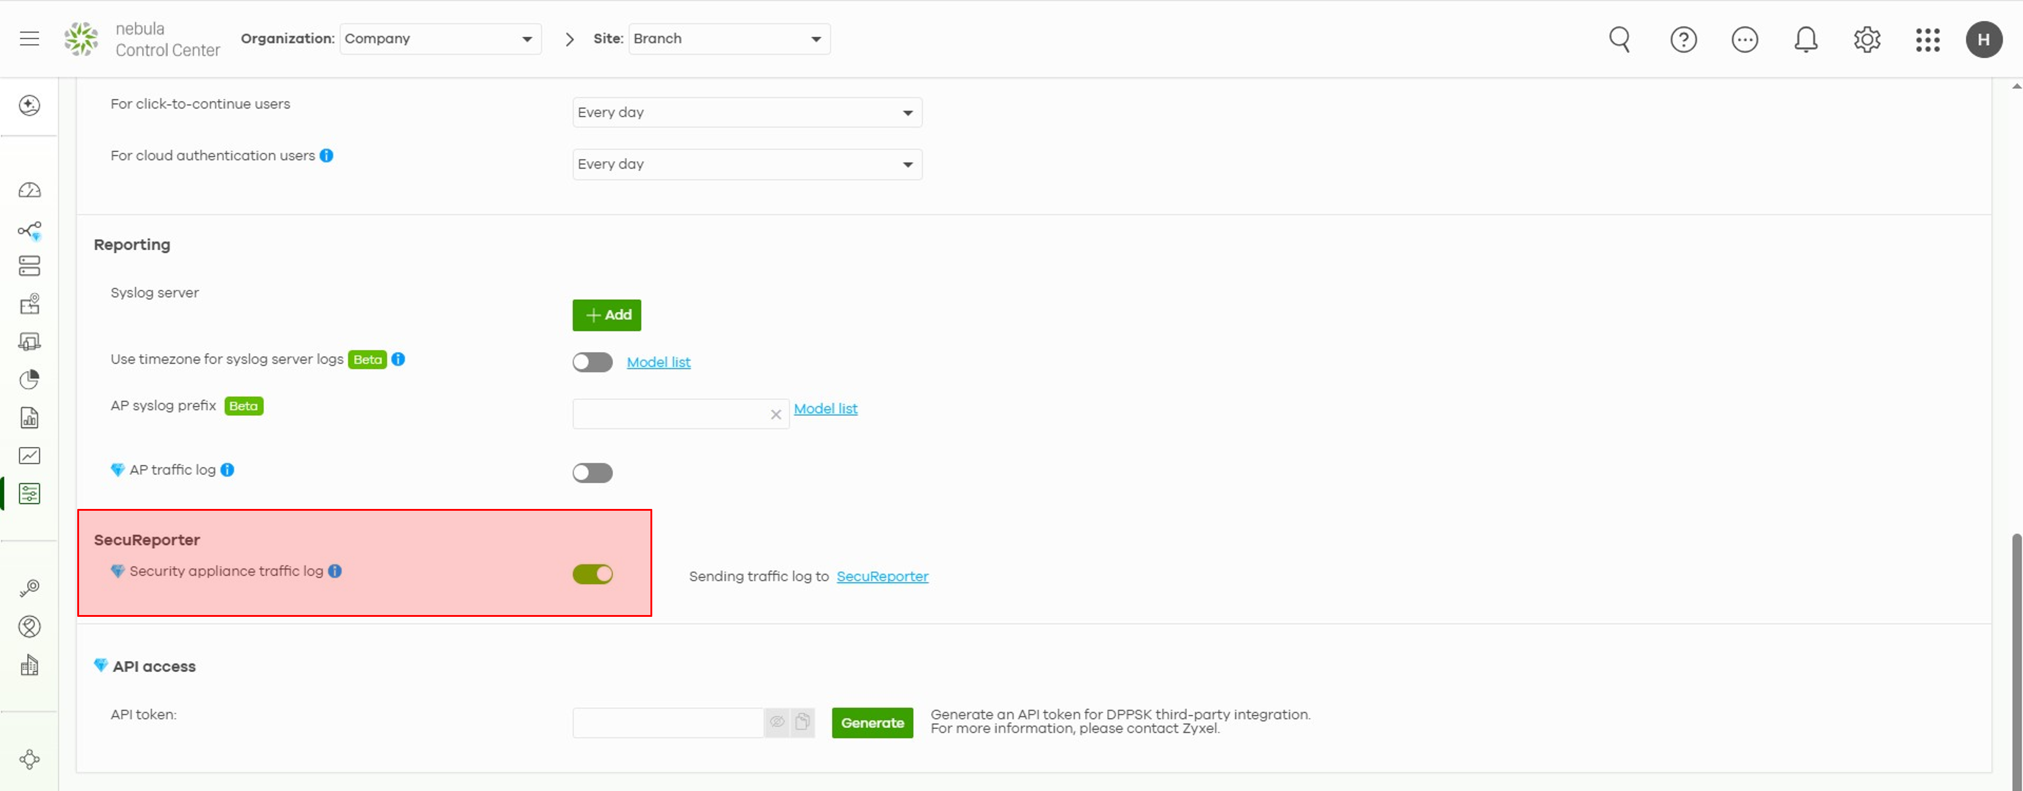Open the settings gear in header
This screenshot has height=791, width=2023.
1867,39
